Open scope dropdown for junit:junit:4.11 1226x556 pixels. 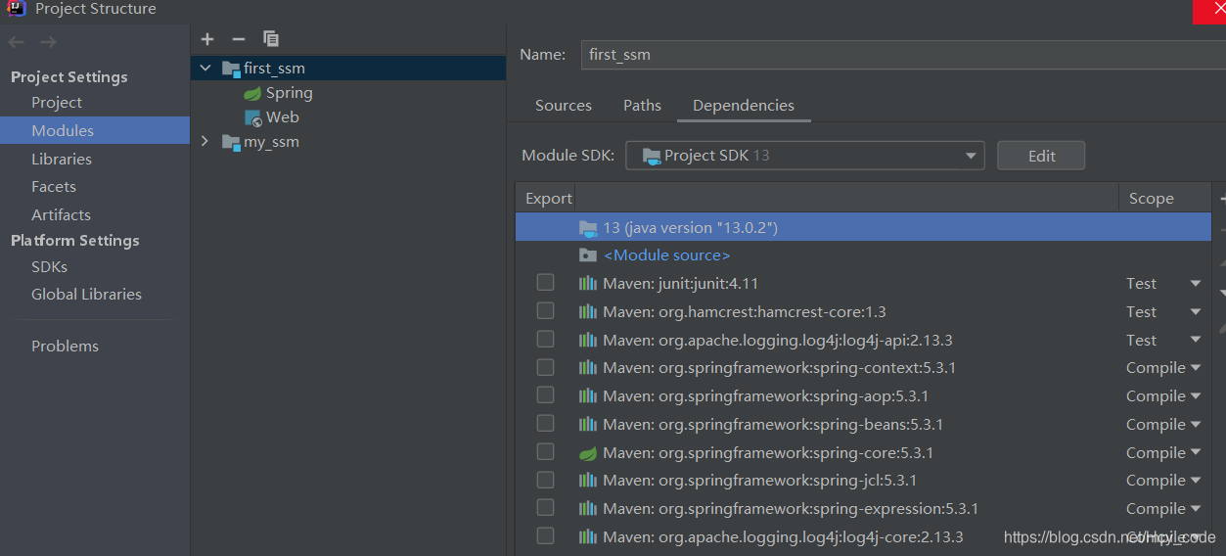1195,284
